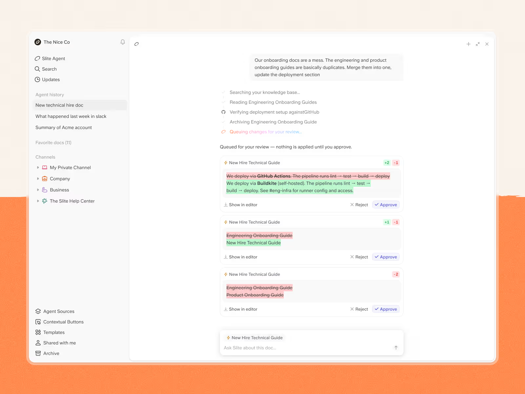Reject the -2 guide removal change
The height and width of the screenshot is (394, 525).
359,309
